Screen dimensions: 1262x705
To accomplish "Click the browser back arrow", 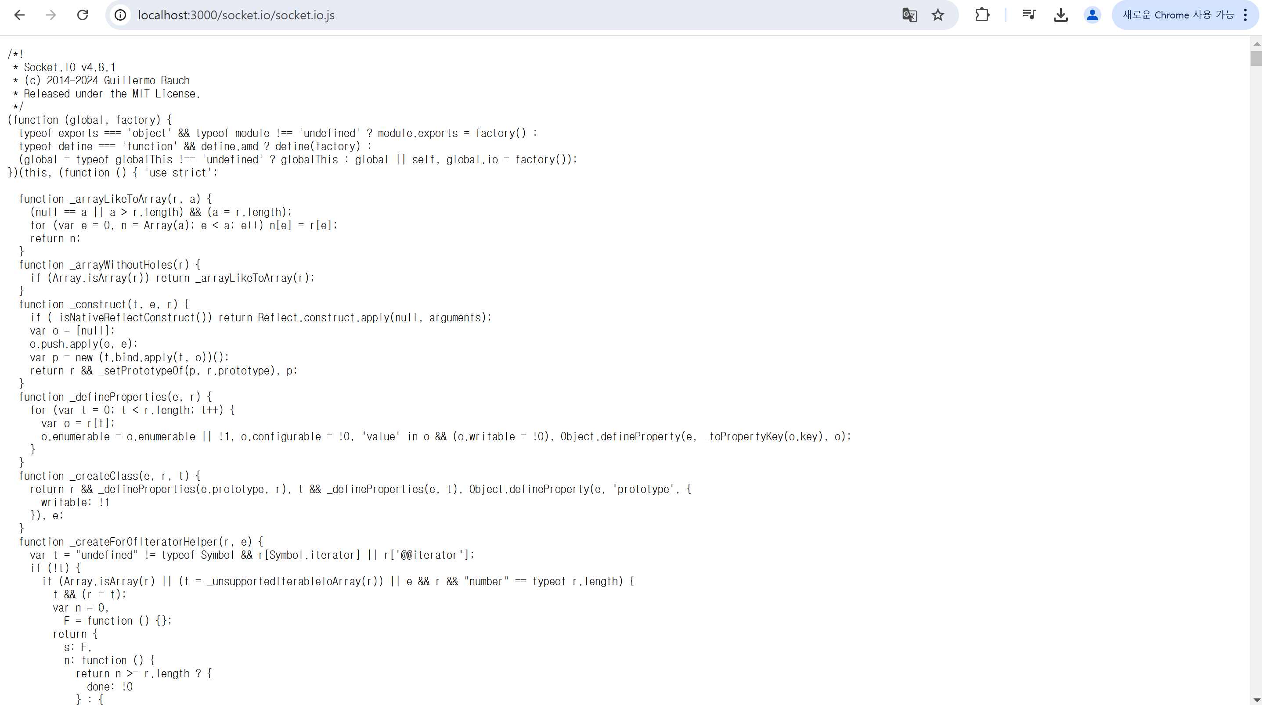I will point(20,15).
